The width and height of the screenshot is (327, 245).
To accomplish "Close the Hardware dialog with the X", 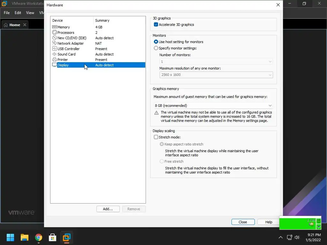I will pos(278,5).
